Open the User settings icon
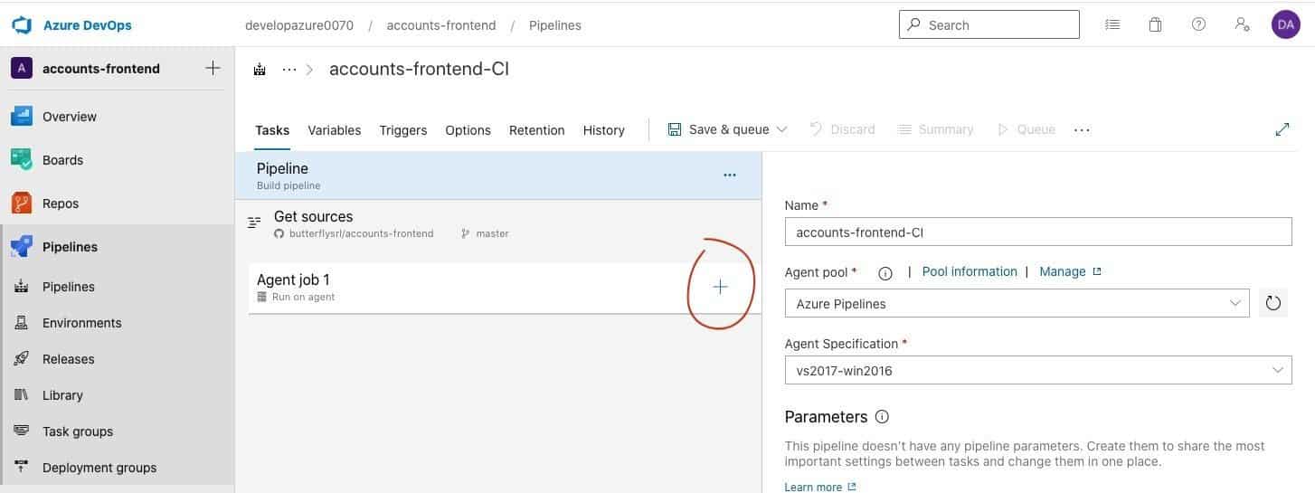Screen dimensions: 1315x493 point(1242,24)
